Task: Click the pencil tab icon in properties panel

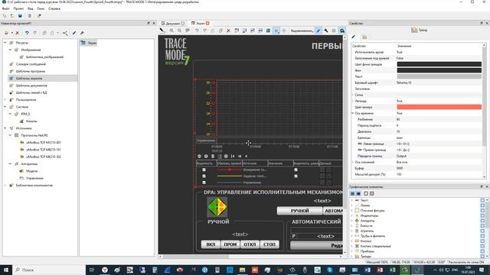Action: pyautogui.click(x=354, y=37)
